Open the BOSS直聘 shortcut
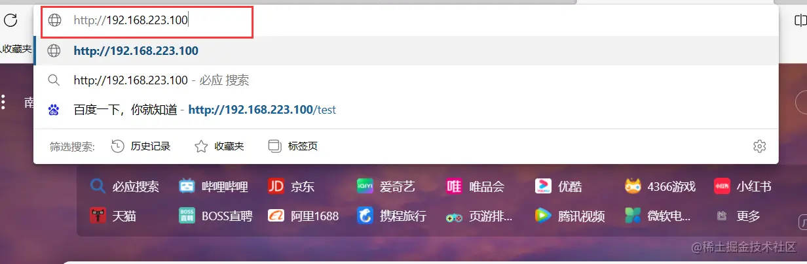The width and height of the screenshot is (807, 264). [x=216, y=216]
